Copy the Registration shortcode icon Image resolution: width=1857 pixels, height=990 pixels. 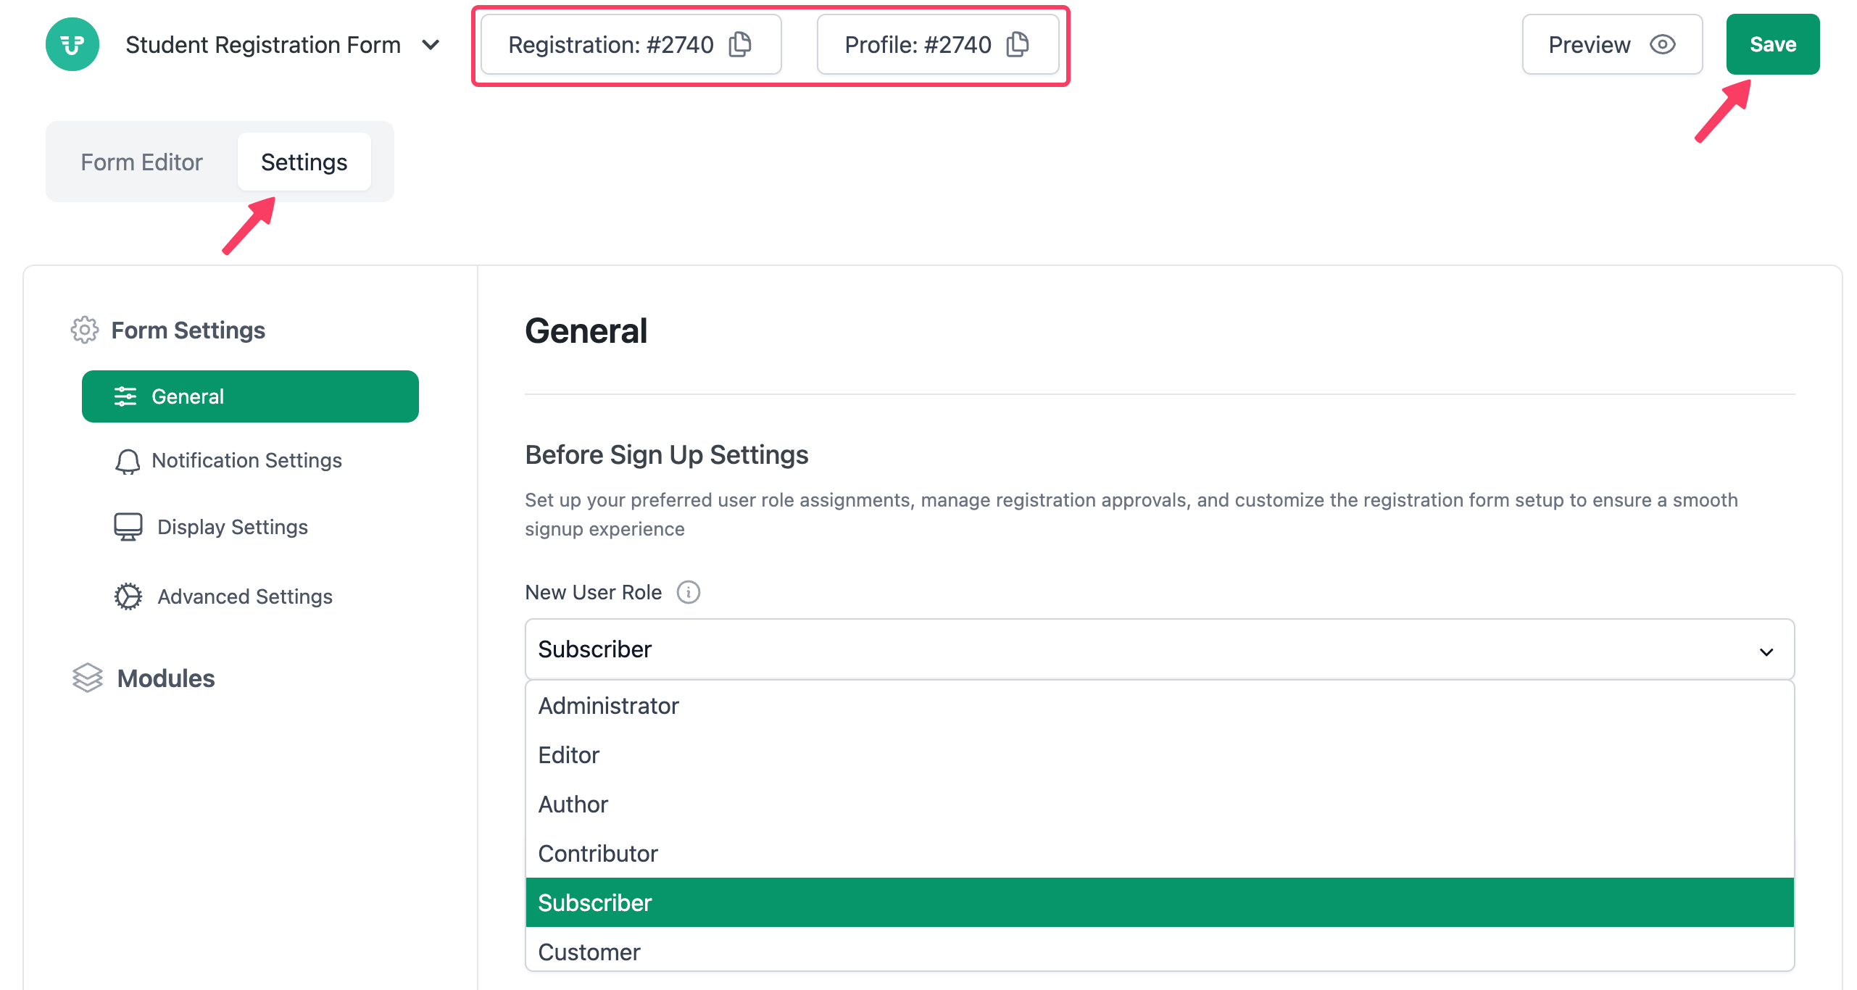point(740,44)
